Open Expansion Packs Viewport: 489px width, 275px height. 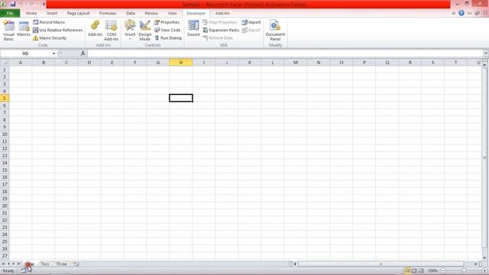221,30
